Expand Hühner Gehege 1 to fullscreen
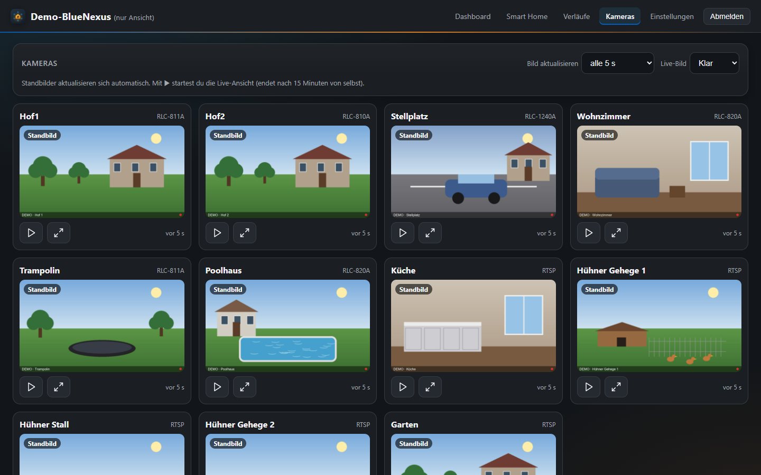761x475 pixels. point(616,387)
